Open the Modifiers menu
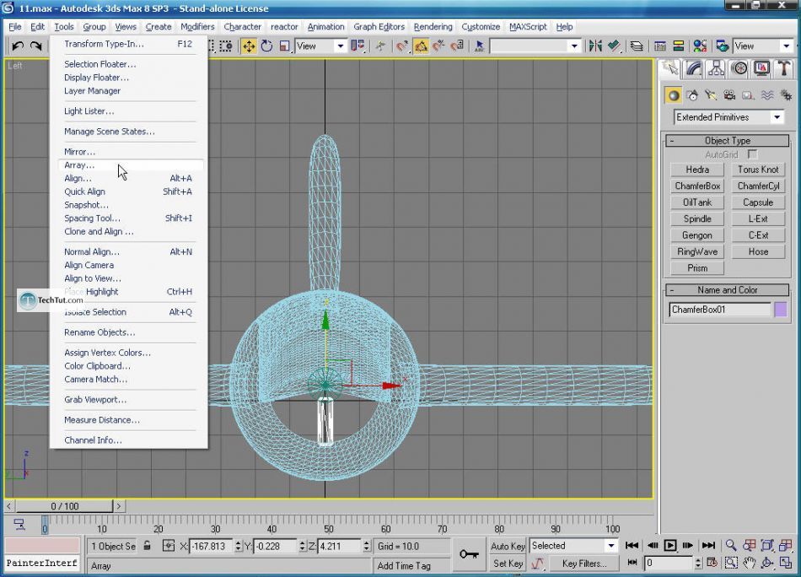This screenshot has height=577, width=801. click(x=197, y=27)
